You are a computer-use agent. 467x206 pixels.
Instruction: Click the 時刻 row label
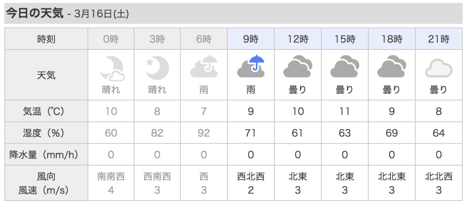pos(46,39)
